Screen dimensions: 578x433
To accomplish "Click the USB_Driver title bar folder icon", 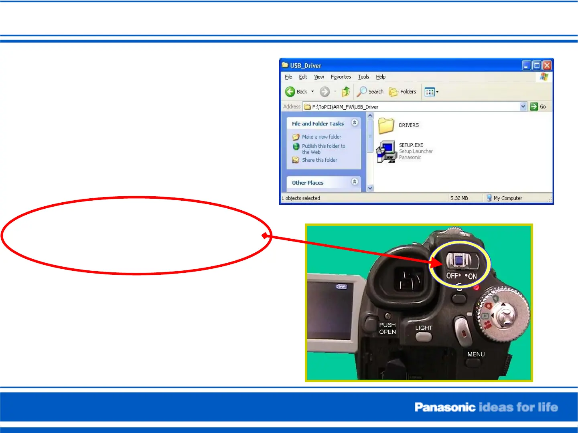I will tap(285, 65).
